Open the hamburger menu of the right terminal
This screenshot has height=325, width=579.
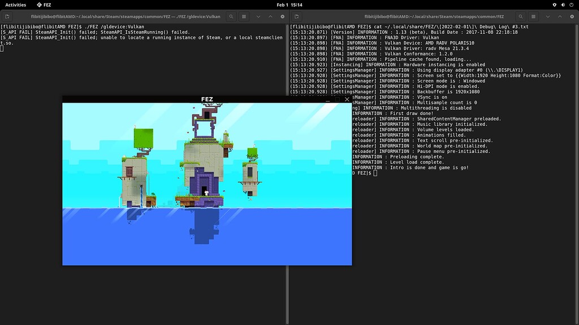click(534, 16)
